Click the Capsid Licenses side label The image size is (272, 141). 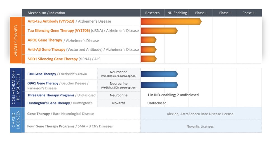16,120
